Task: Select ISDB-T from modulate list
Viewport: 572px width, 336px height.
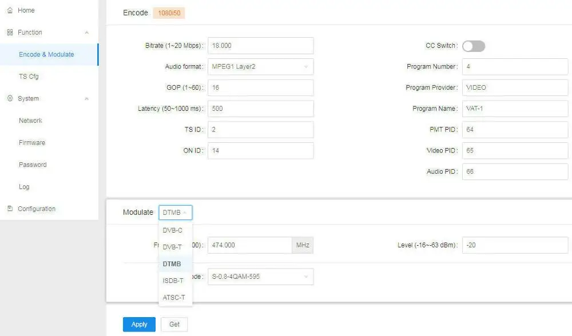Action: click(x=176, y=281)
